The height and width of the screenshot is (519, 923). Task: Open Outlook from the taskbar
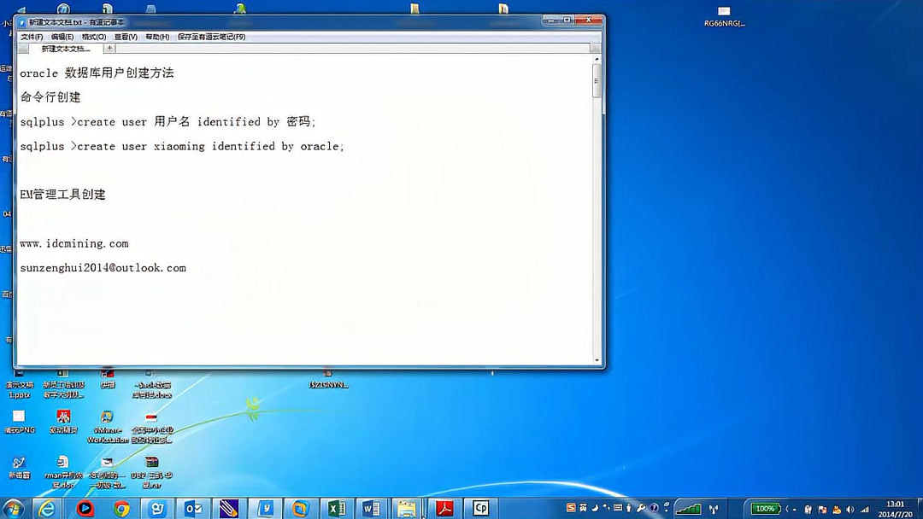click(193, 509)
